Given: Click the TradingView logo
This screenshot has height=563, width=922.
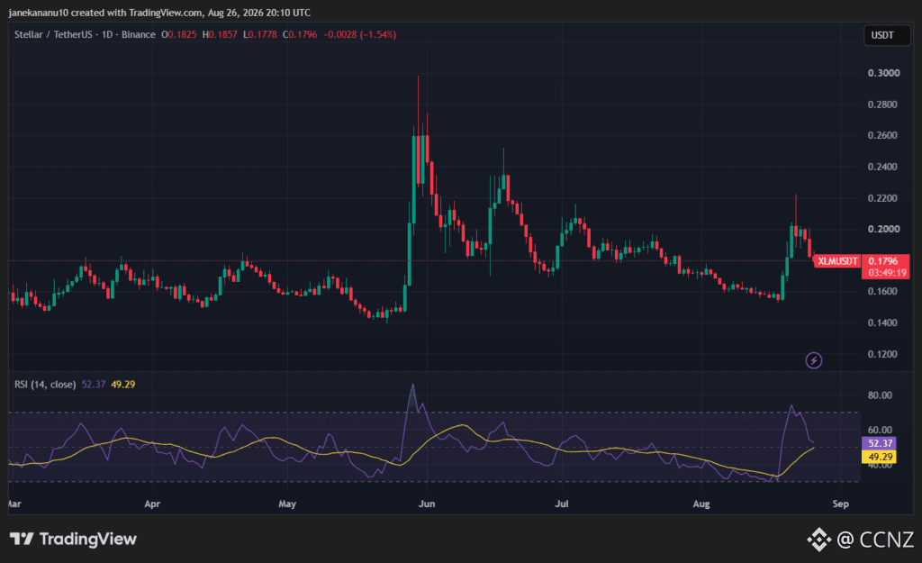Looking at the screenshot, I should point(73,539).
